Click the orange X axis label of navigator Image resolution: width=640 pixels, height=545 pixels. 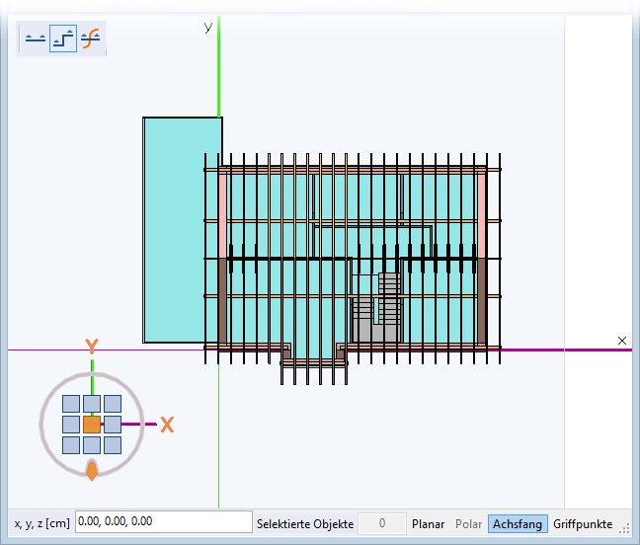tap(167, 425)
